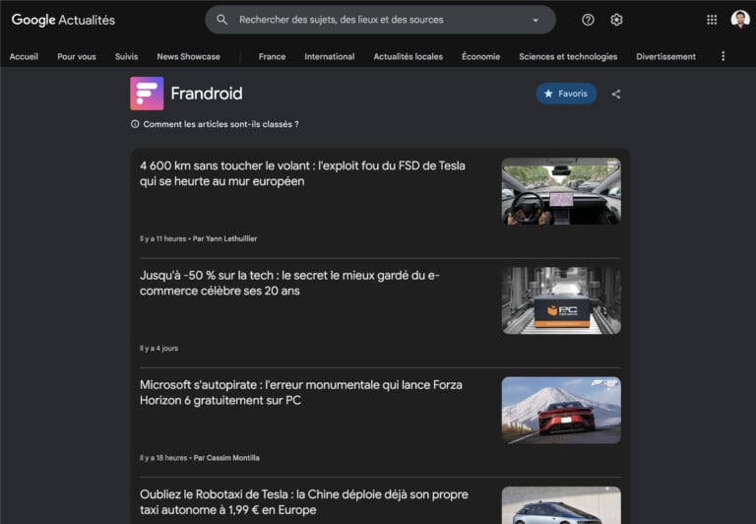The width and height of the screenshot is (756, 524).
Task: Click the search magnifier icon
Action: [x=221, y=20]
